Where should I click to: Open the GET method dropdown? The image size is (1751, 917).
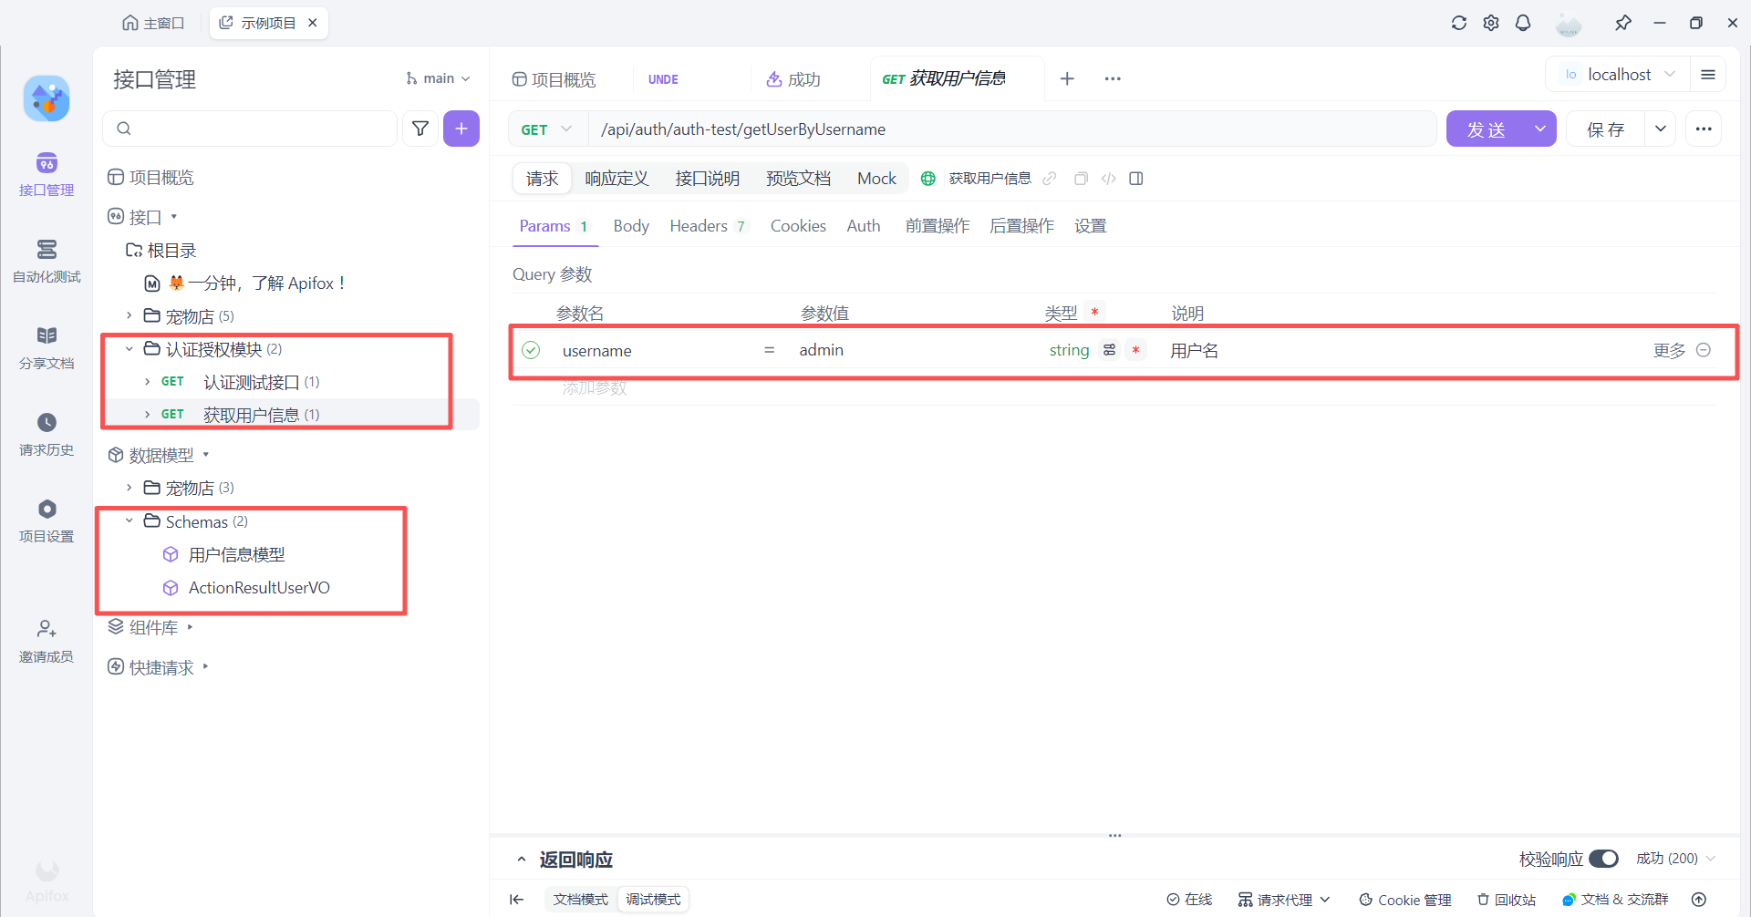(545, 129)
